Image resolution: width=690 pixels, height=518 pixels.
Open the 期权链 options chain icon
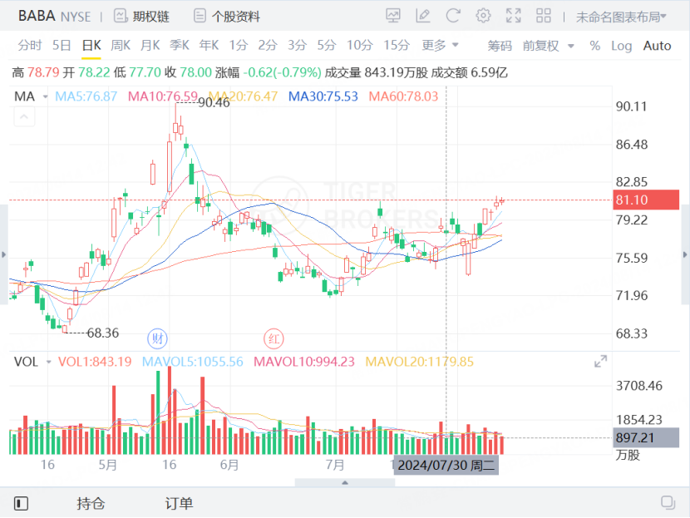(x=121, y=17)
